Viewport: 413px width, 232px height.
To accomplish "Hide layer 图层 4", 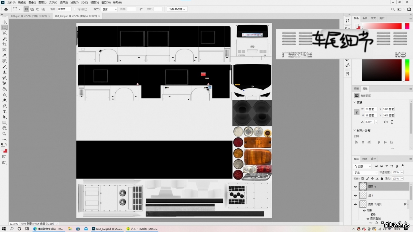I will click(x=355, y=187).
